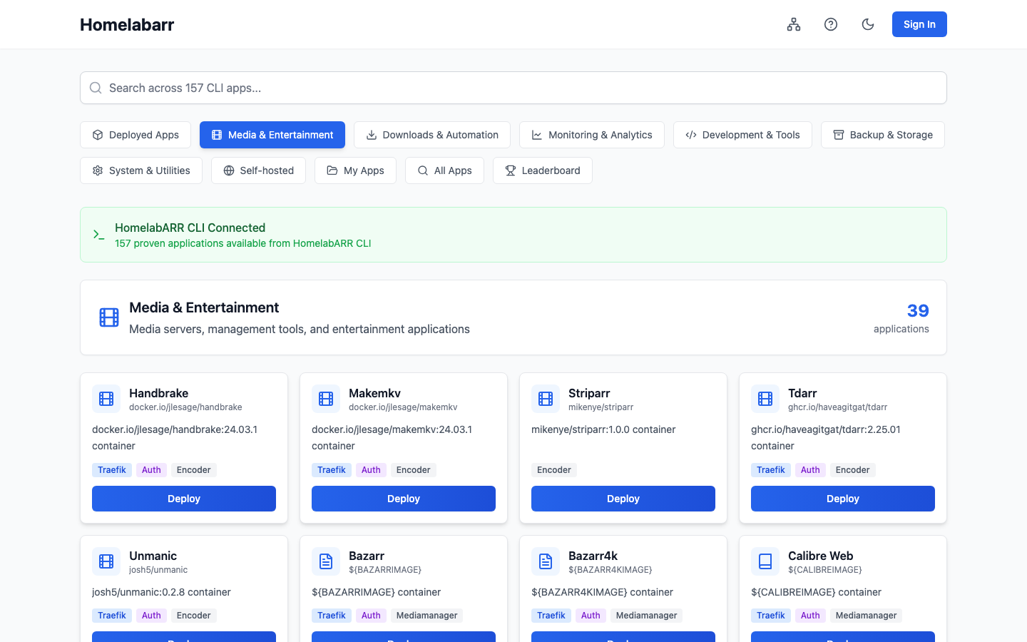Toggle dark mode with moon icon
Image resolution: width=1027 pixels, height=642 pixels.
pos(868,24)
